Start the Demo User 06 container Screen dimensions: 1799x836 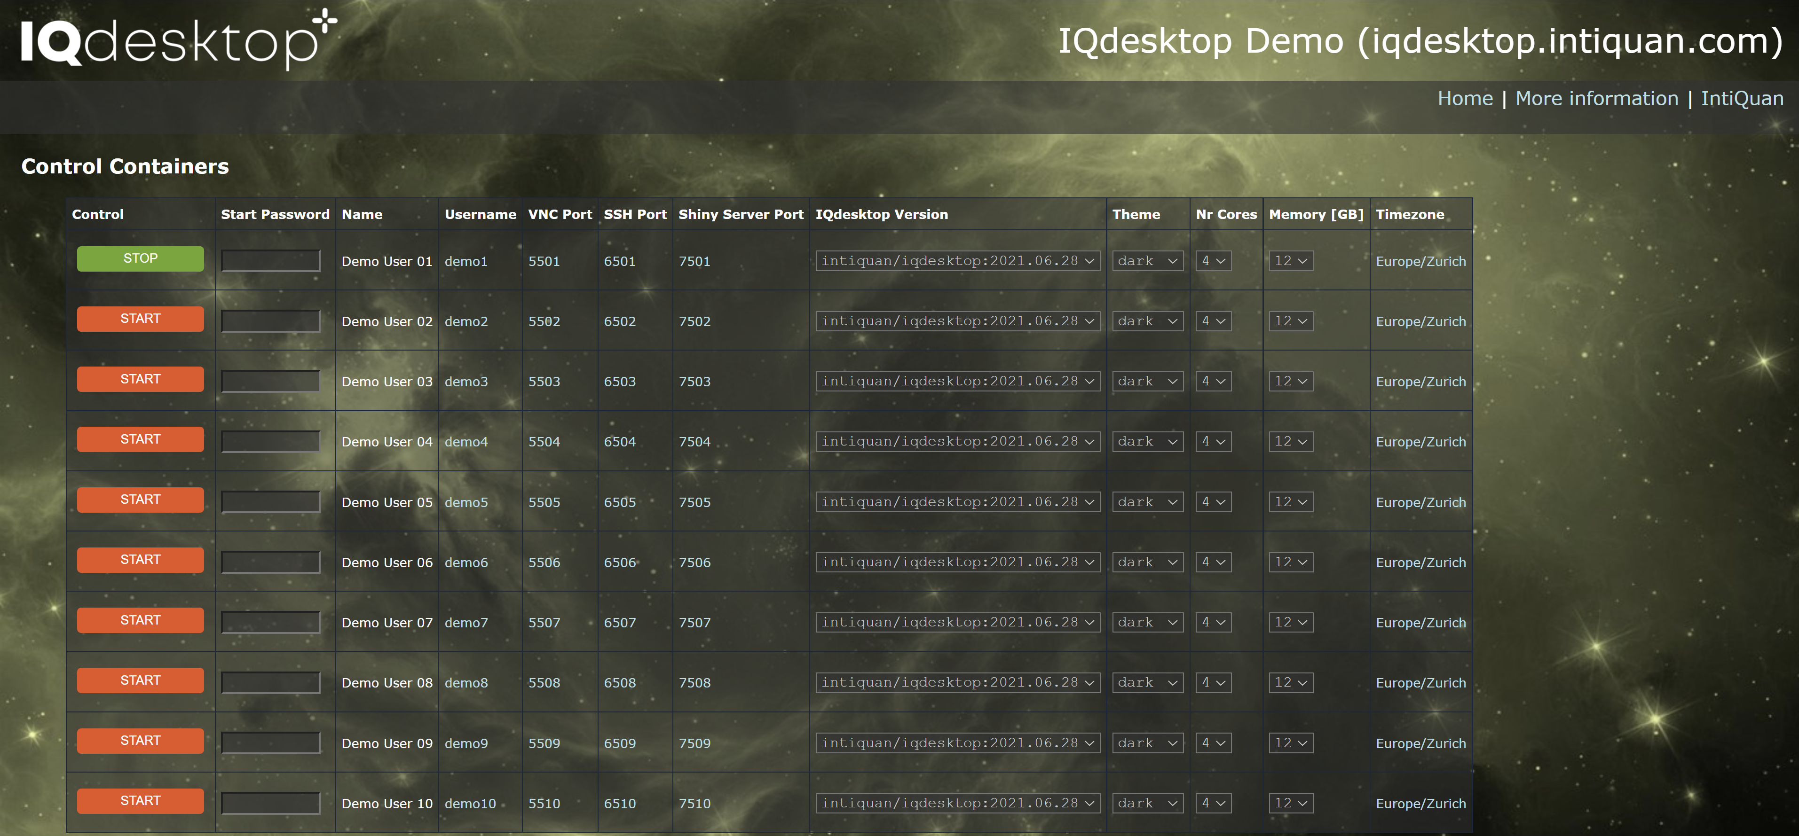pyautogui.click(x=141, y=560)
